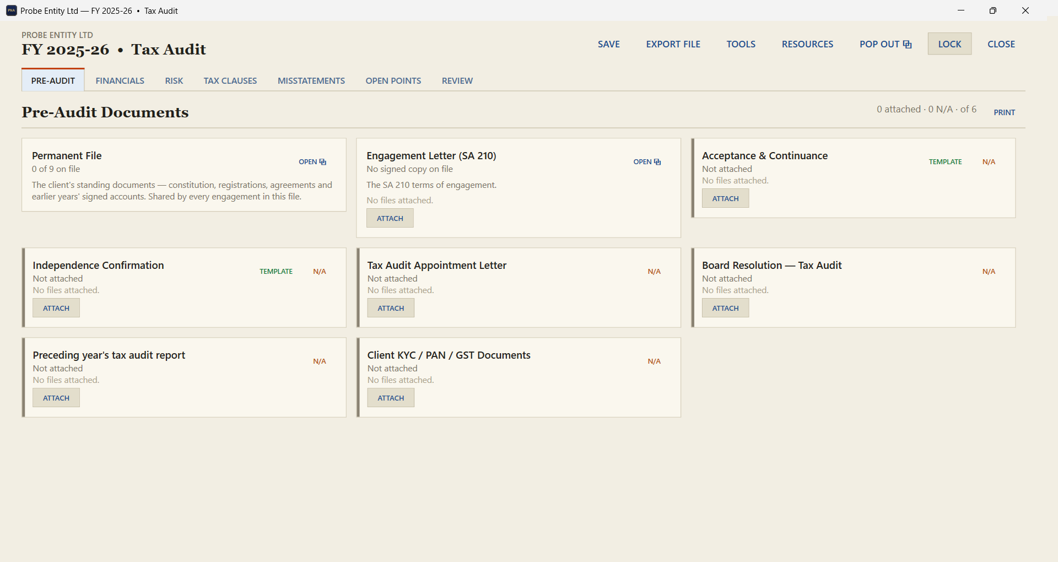Image resolution: width=1058 pixels, height=562 pixels.
Task: Select the Tax Clauses tab
Action: (x=230, y=80)
